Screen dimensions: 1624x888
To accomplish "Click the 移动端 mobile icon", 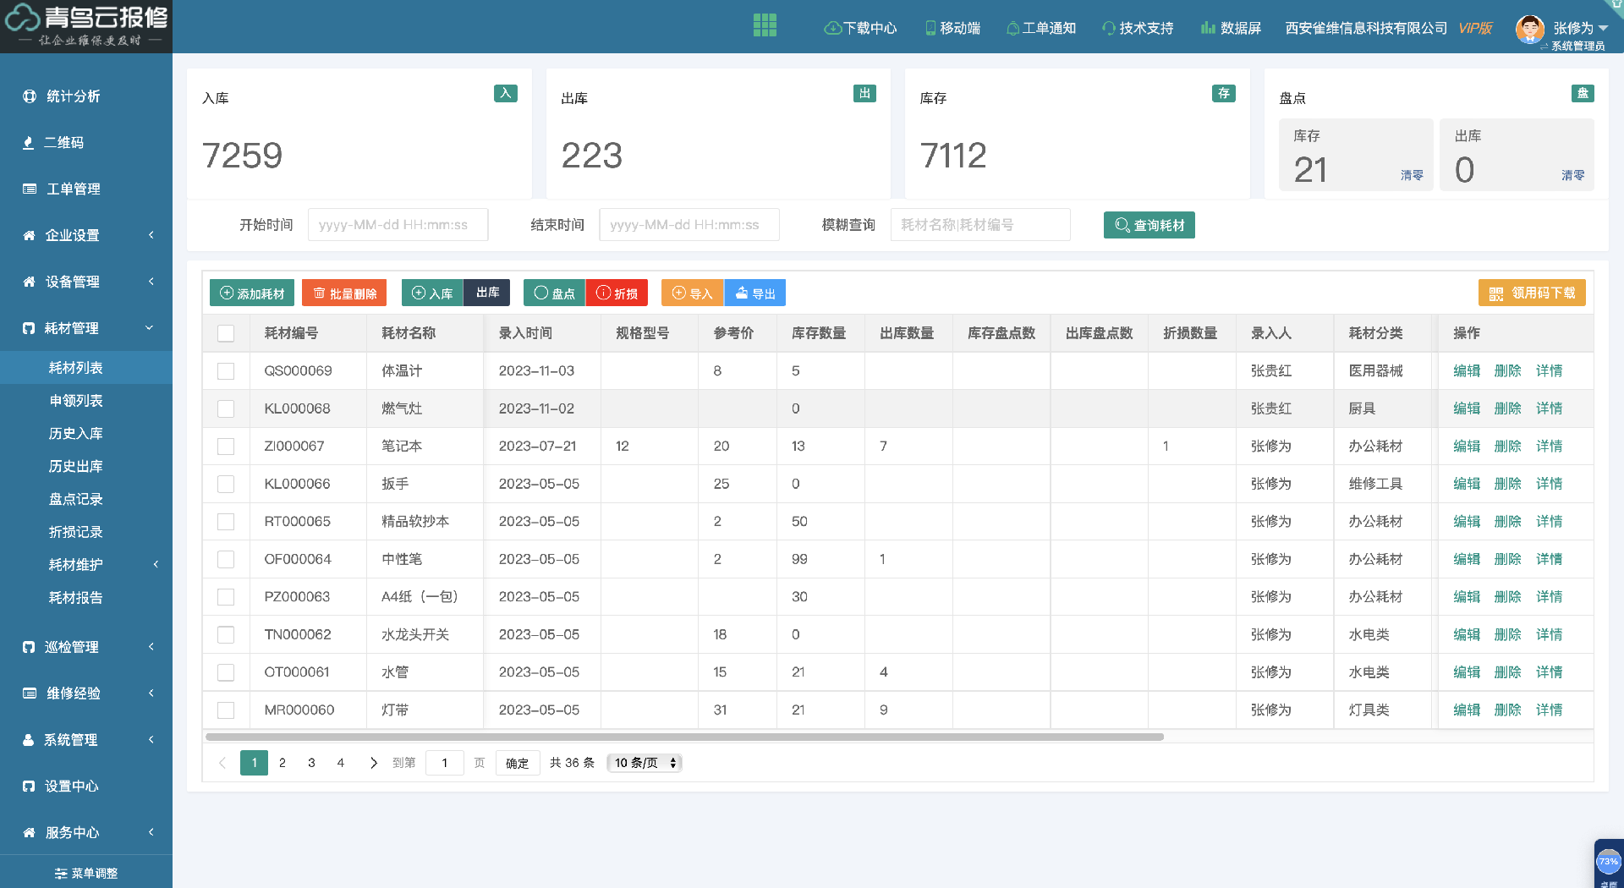I will click(930, 28).
